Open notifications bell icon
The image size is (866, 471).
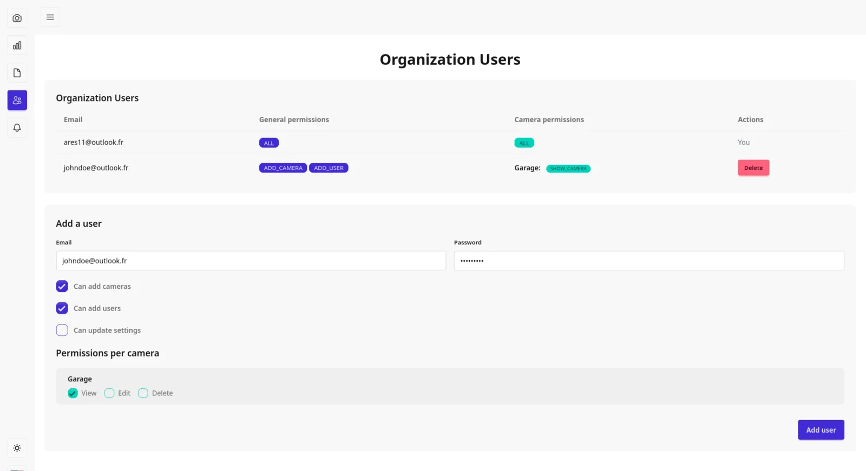[17, 128]
